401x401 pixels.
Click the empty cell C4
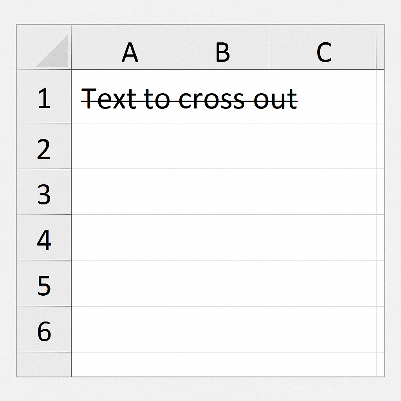[x=323, y=238]
